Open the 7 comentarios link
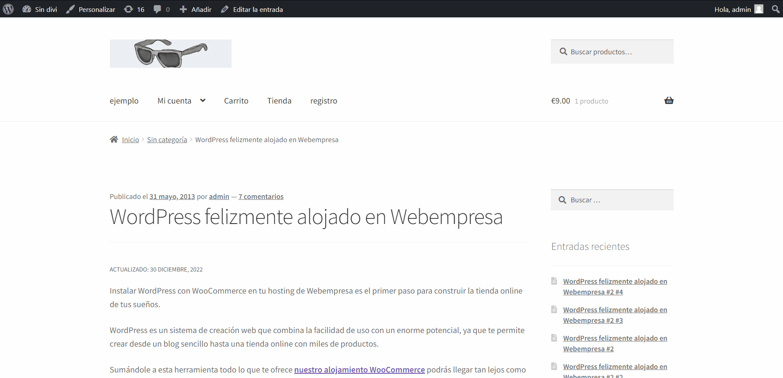Image resolution: width=783 pixels, height=378 pixels. pyautogui.click(x=261, y=196)
